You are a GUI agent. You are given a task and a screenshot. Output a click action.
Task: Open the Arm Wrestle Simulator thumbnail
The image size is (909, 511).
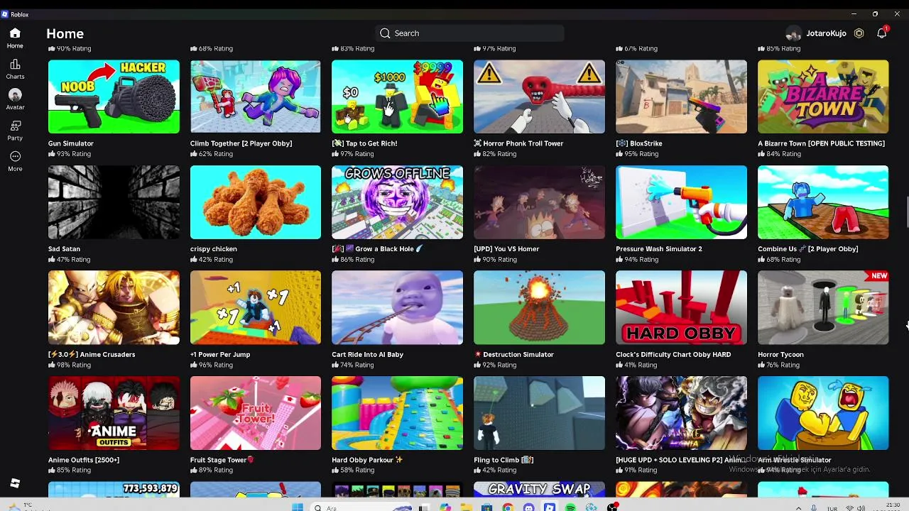click(823, 413)
